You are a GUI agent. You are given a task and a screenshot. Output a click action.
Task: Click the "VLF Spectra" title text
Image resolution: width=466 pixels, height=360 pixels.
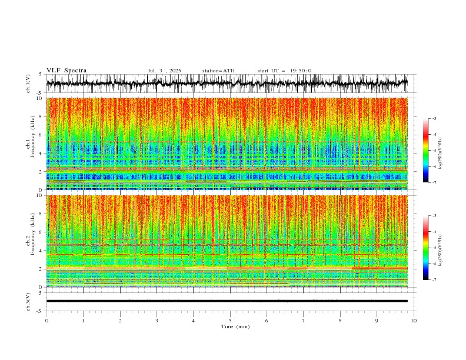(x=66, y=71)
